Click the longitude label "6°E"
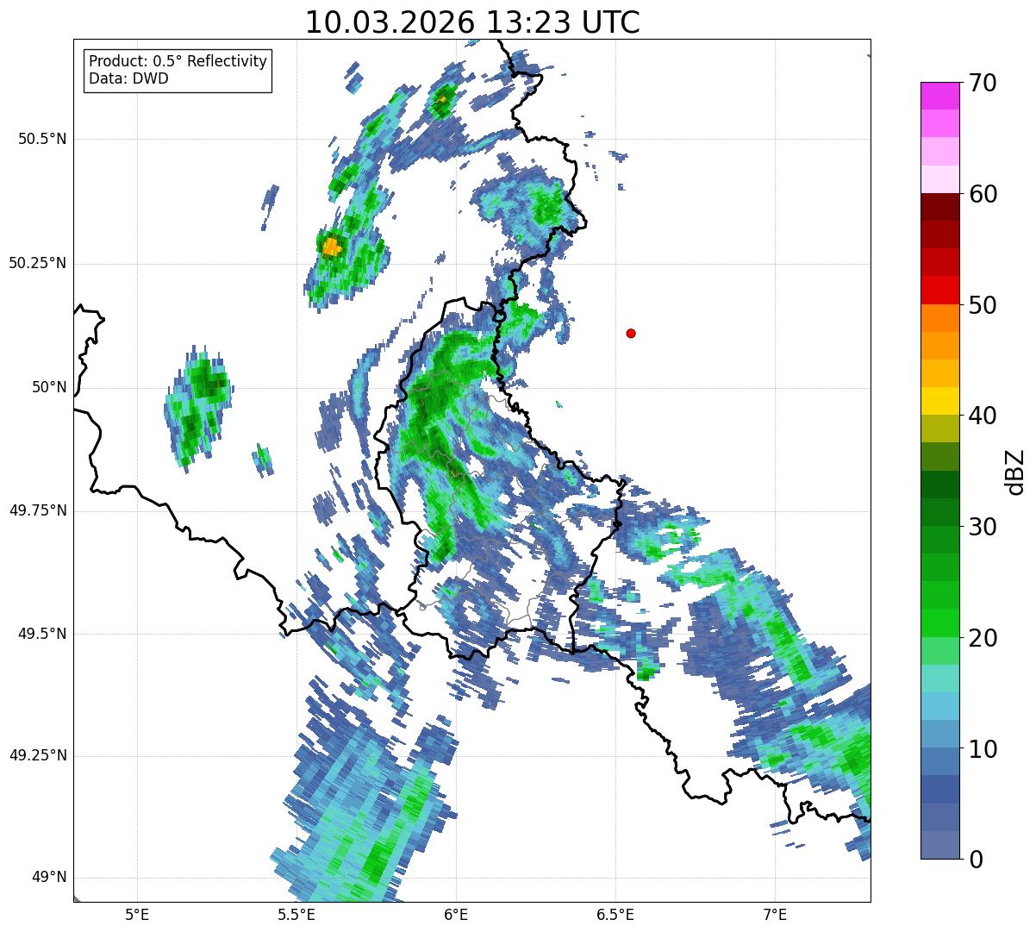 pyautogui.click(x=456, y=914)
